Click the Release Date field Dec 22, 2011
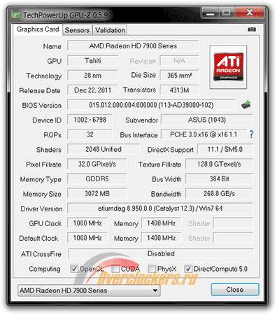The image size is (277, 315). click(93, 90)
